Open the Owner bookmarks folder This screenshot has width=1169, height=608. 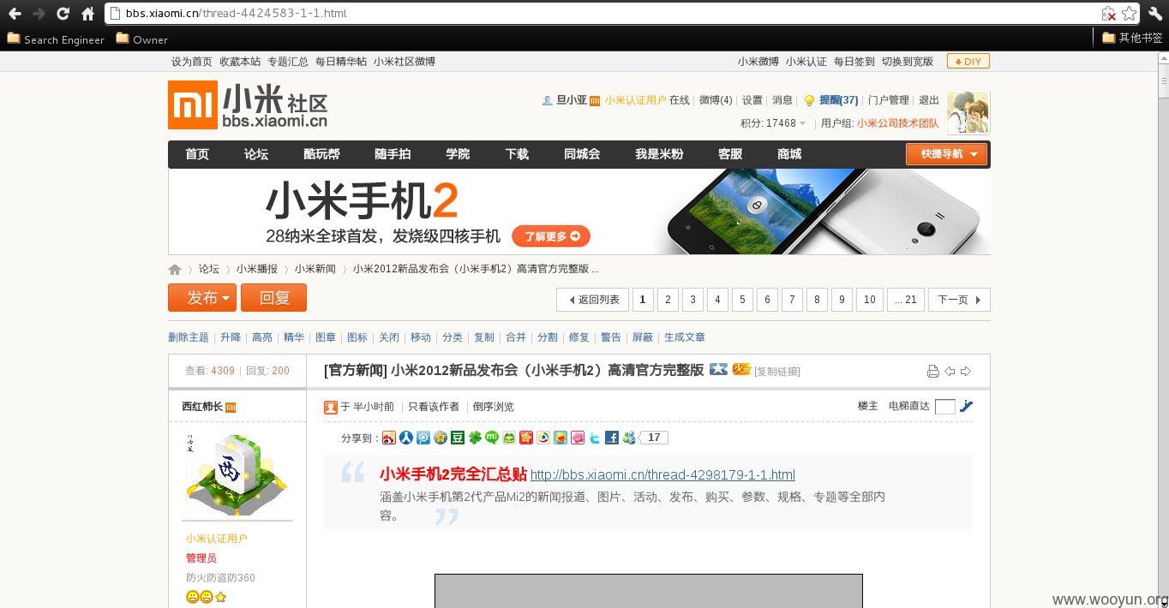142,39
